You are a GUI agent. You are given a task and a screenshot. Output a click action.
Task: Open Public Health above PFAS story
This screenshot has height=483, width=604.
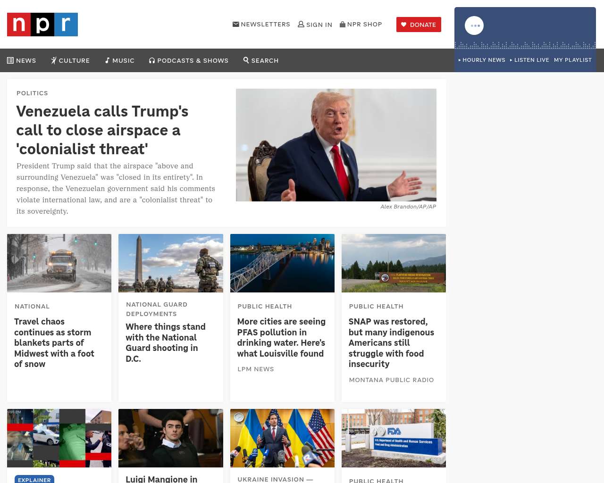265,306
